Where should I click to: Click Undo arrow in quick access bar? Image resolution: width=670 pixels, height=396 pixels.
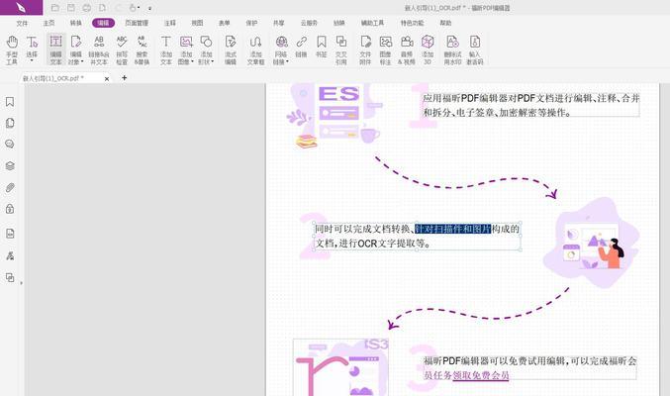coord(119,8)
